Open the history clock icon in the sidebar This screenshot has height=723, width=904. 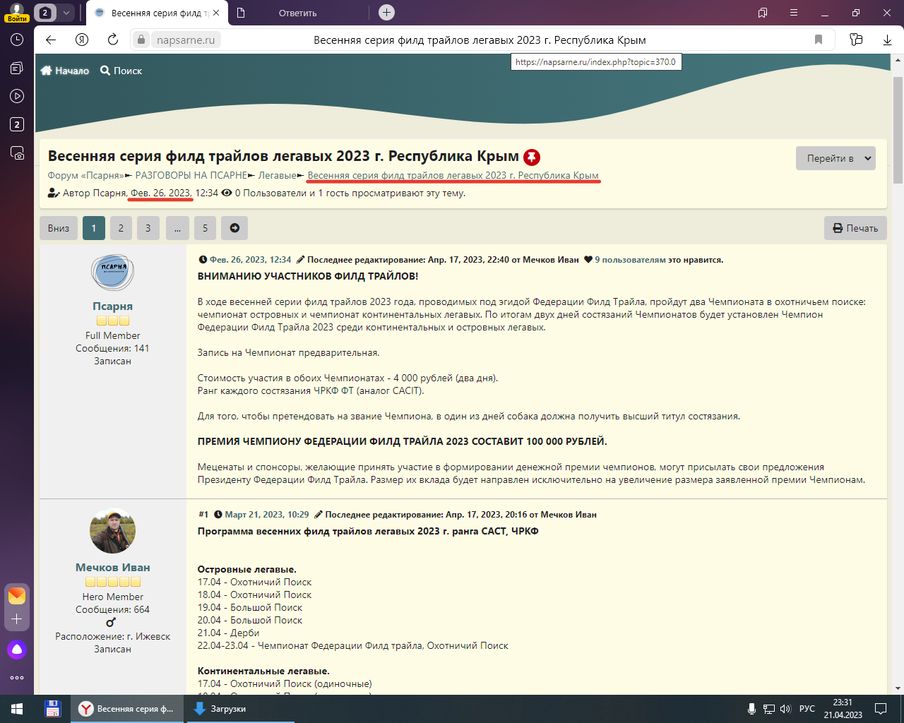tap(17, 40)
